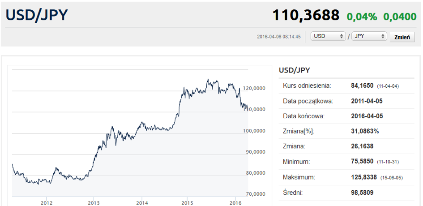Image resolution: width=423 pixels, height=206 pixels.
Task: Click the current rate 110,3688
Action: [x=306, y=16]
